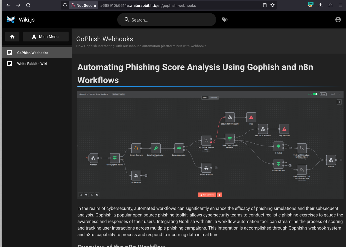Open the tags browse icon

pyautogui.click(x=225, y=20)
